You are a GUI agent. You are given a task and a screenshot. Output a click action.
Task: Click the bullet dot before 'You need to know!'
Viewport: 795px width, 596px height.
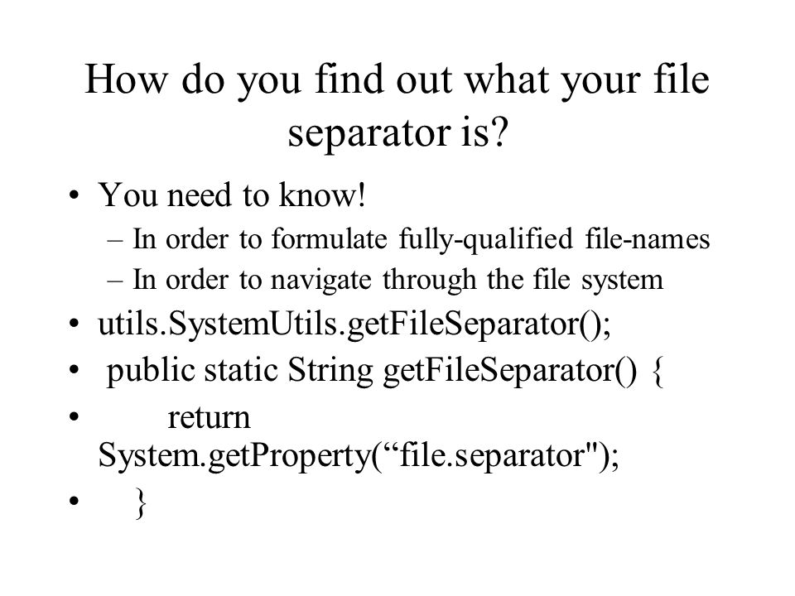pyautogui.click(x=74, y=195)
